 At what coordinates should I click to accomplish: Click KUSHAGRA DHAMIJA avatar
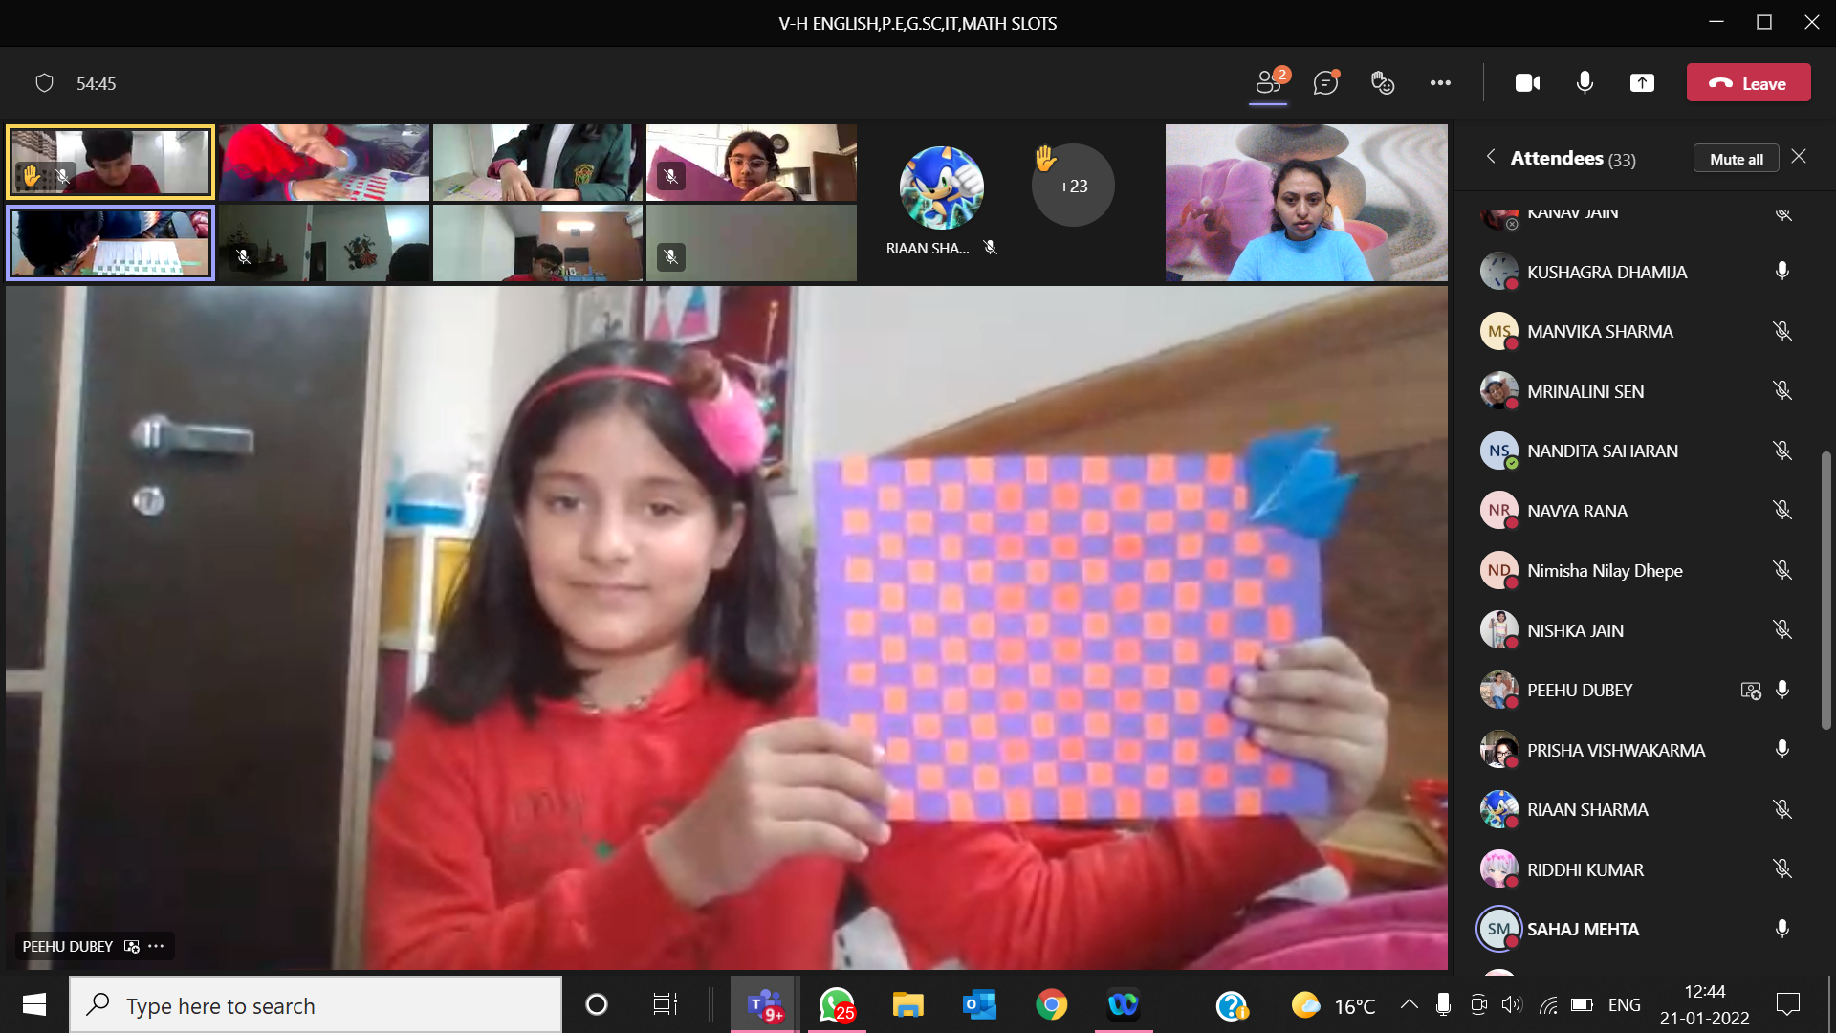click(1498, 272)
